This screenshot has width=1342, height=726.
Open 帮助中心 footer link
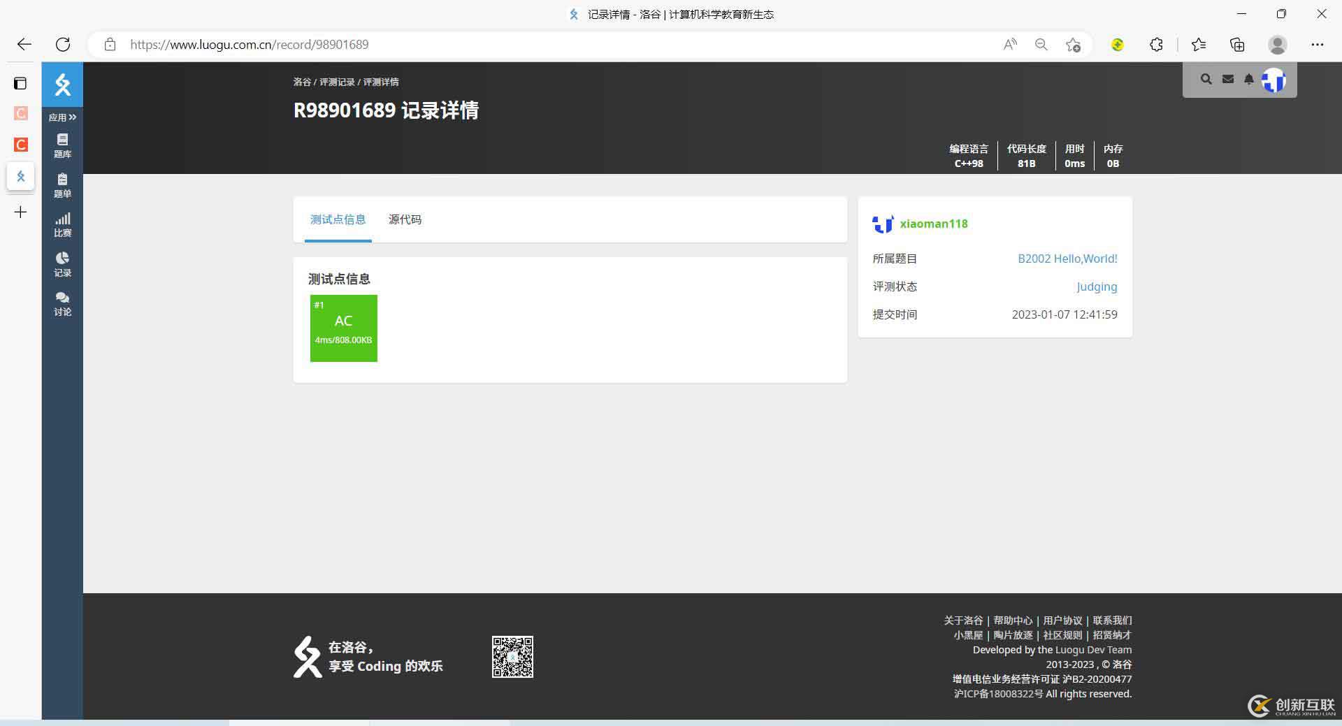(x=1013, y=620)
